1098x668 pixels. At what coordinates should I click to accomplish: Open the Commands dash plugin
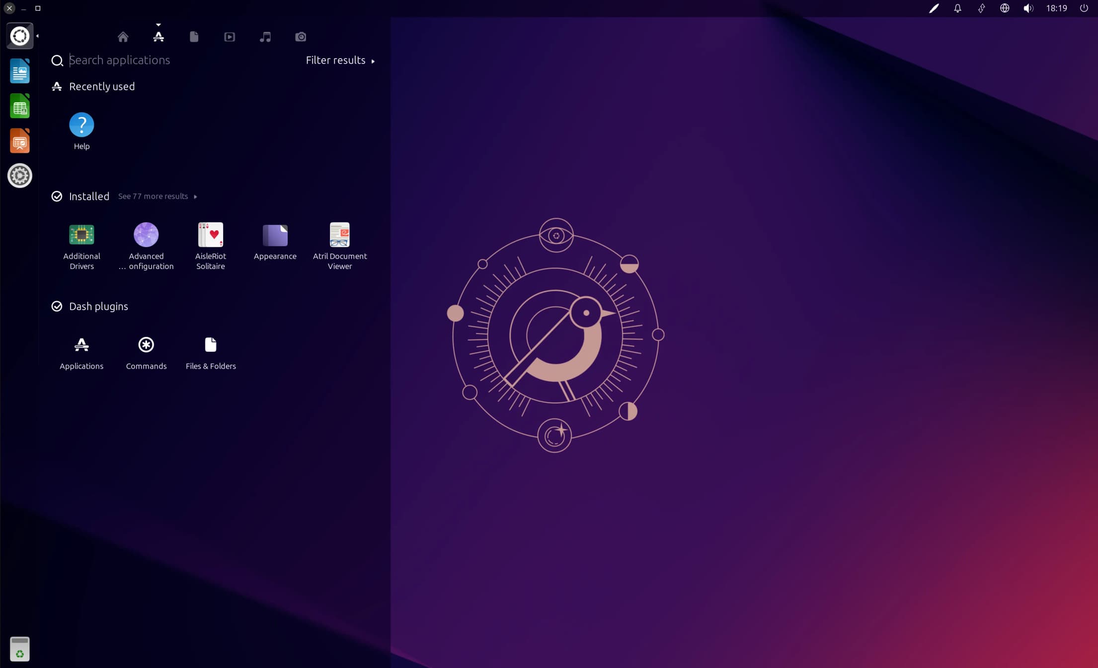[146, 345]
